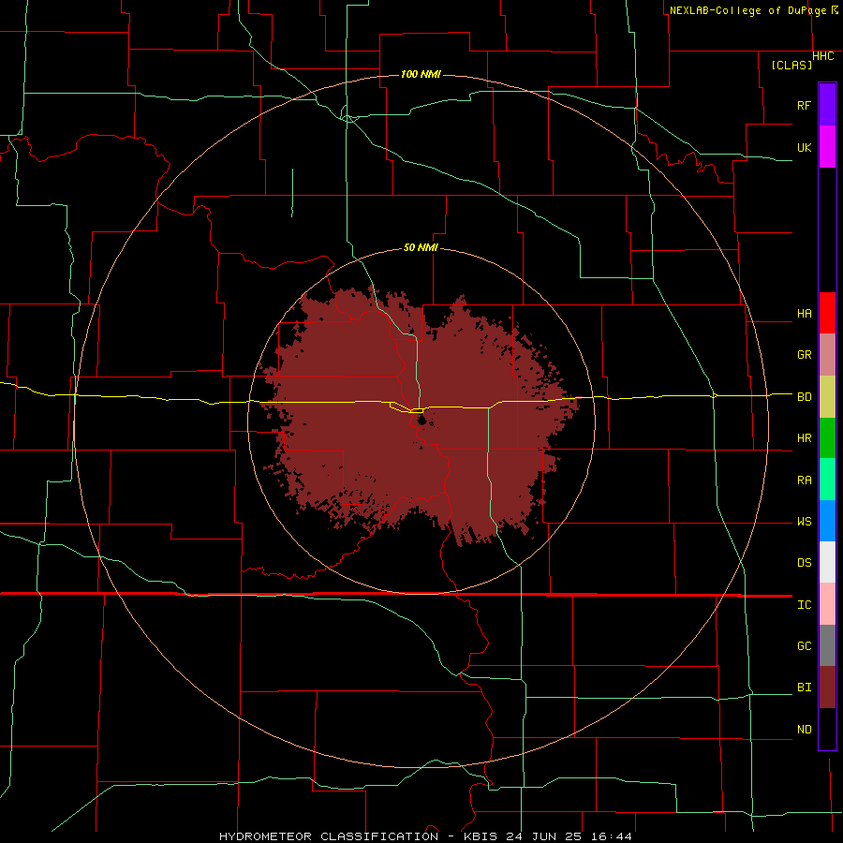Click the BD legend label

[804, 397]
